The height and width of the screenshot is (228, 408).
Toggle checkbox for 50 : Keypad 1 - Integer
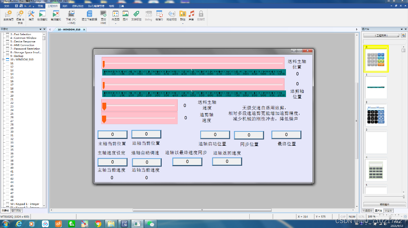point(8,204)
